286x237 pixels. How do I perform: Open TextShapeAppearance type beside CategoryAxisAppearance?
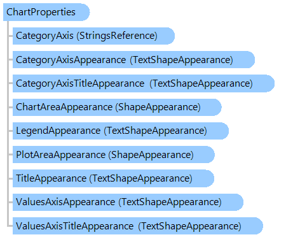pyautogui.click(x=181, y=60)
